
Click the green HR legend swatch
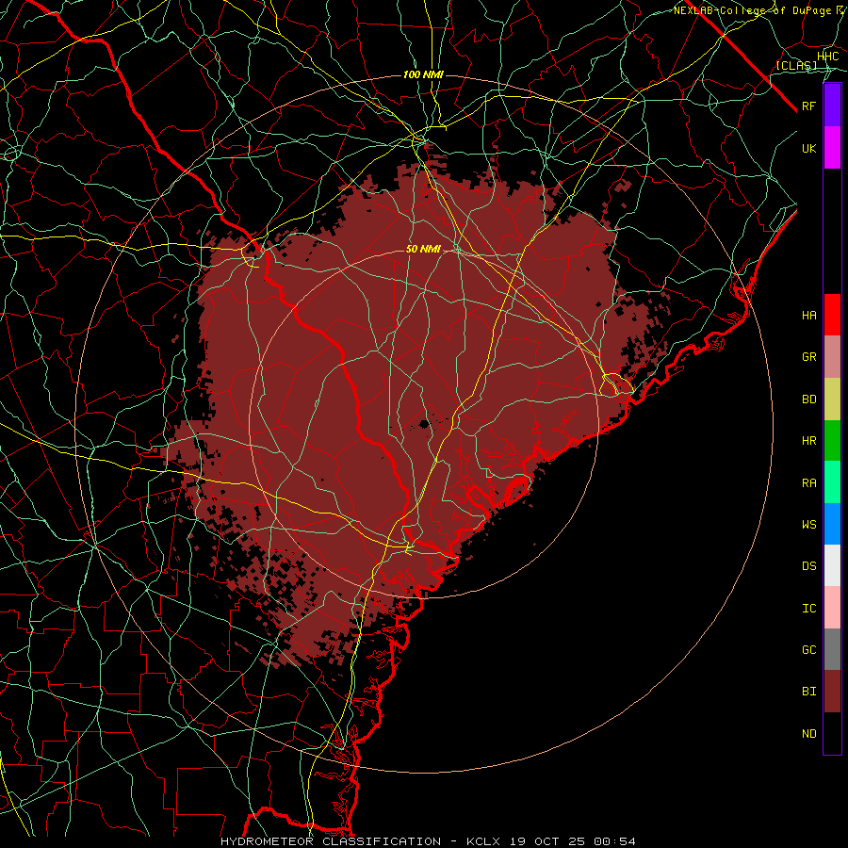[832, 441]
